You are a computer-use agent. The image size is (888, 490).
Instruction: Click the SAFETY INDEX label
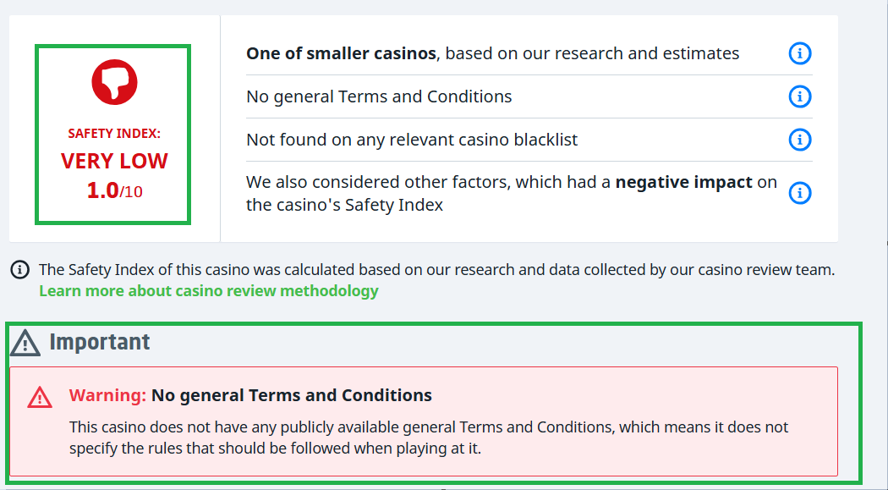(114, 134)
